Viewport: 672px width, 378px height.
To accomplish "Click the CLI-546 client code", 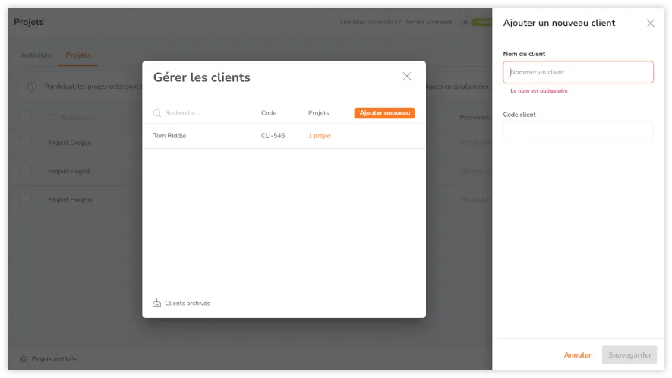I will (x=273, y=135).
